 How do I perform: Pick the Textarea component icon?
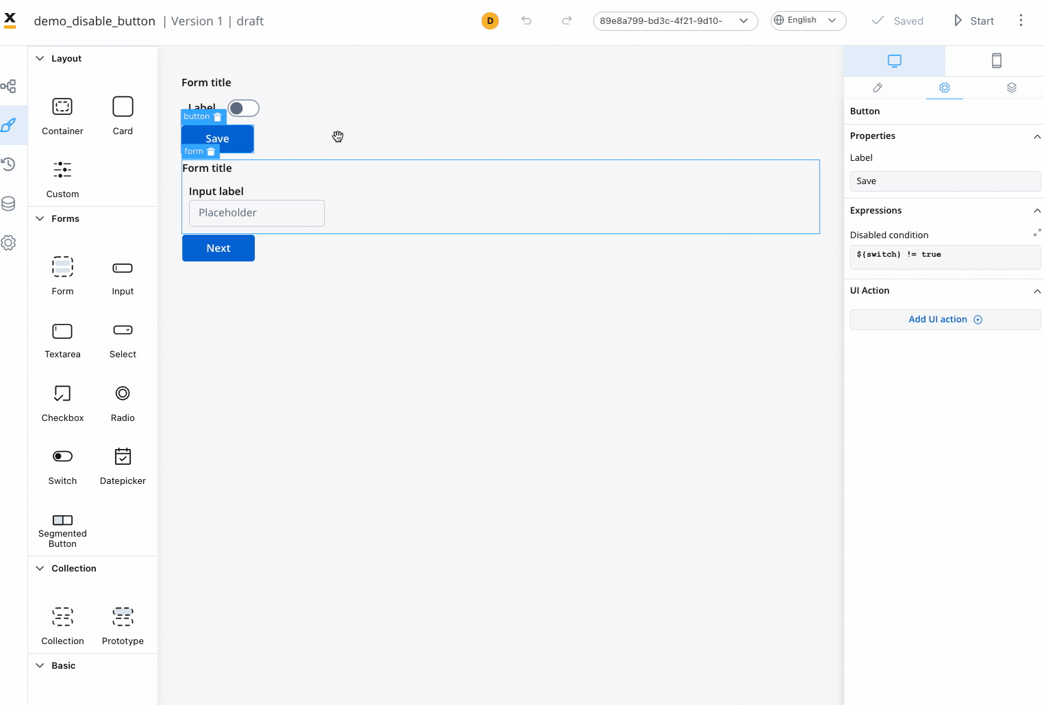[62, 331]
